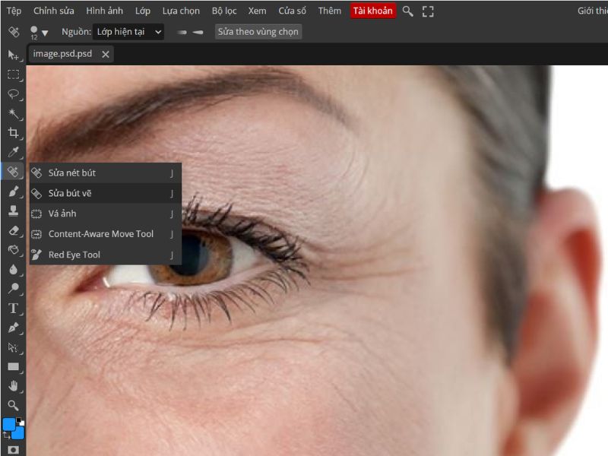This screenshot has width=608, height=456.
Task: Toggle fullscreen mode icon
Action: point(428,11)
